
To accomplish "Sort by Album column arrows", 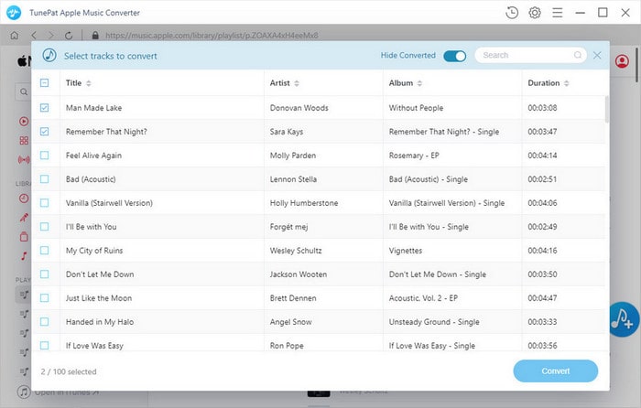I will click(x=419, y=83).
